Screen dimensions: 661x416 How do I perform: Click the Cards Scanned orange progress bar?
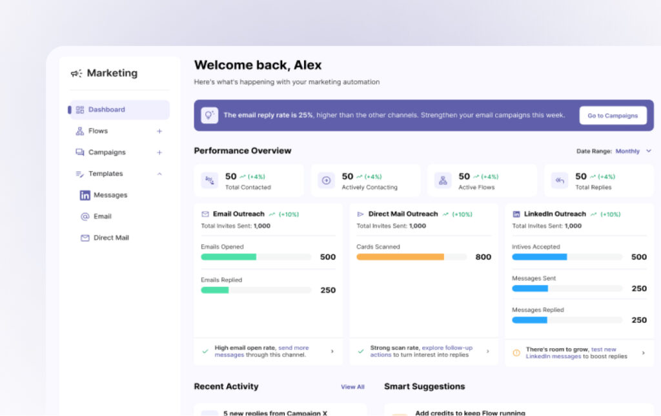pyautogui.click(x=400, y=257)
